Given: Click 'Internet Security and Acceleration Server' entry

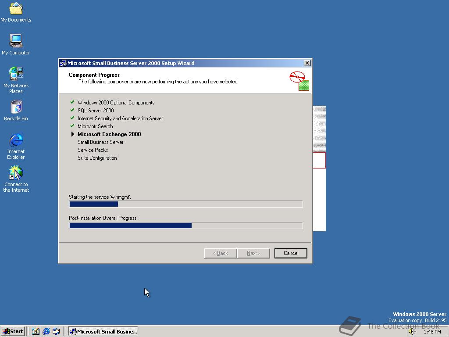Looking at the screenshot, I should [120, 118].
